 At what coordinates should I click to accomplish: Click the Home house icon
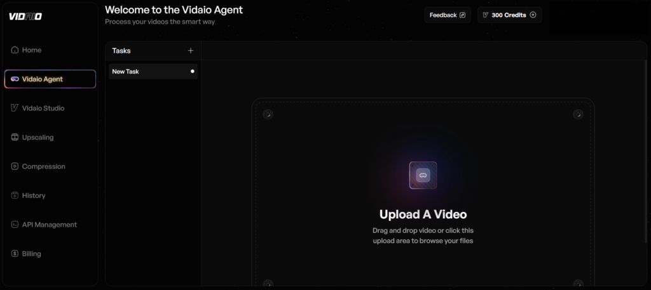15,49
